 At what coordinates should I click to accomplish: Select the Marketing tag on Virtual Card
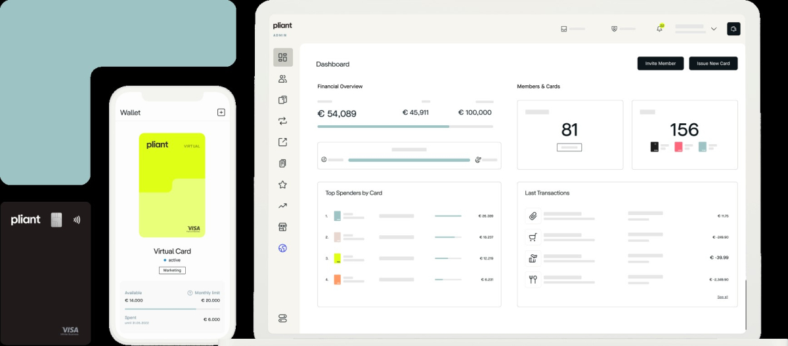tap(172, 270)
